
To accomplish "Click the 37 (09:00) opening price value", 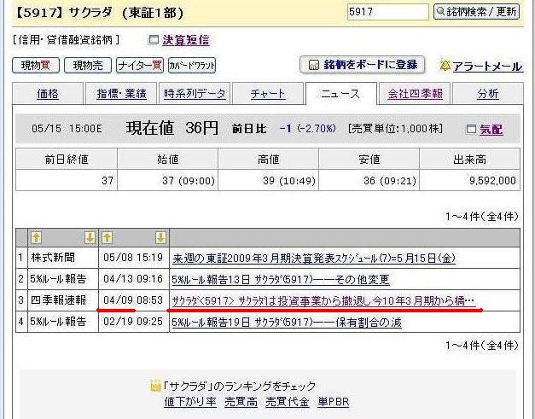I will click(x=189, y=181).
